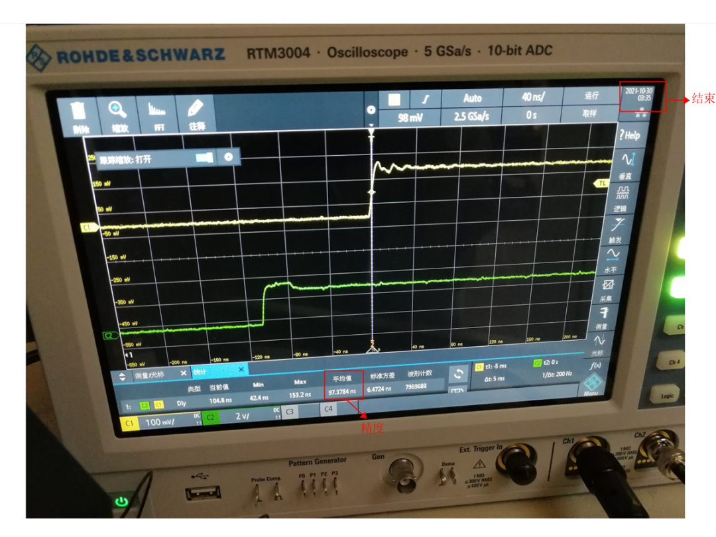
Task: Open toolbar settings gear icon
Action: [371, 109]
